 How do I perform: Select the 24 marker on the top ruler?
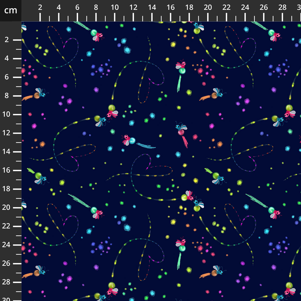click(x=245, y=8)
